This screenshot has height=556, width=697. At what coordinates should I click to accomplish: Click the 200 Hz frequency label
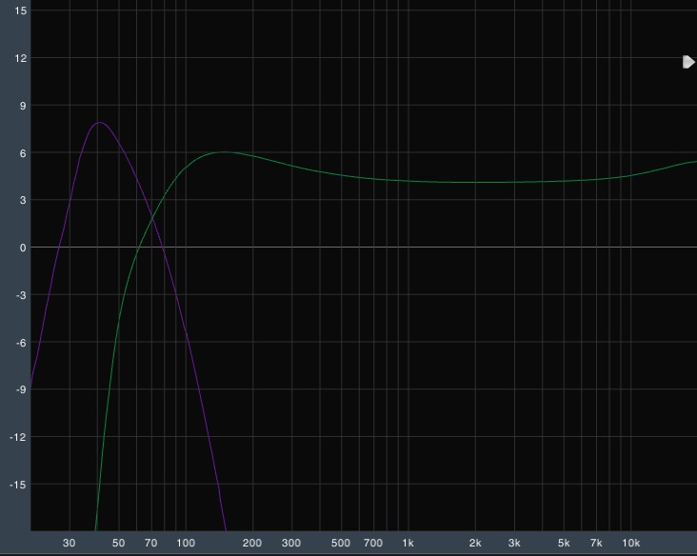click(x=252, y=543)
